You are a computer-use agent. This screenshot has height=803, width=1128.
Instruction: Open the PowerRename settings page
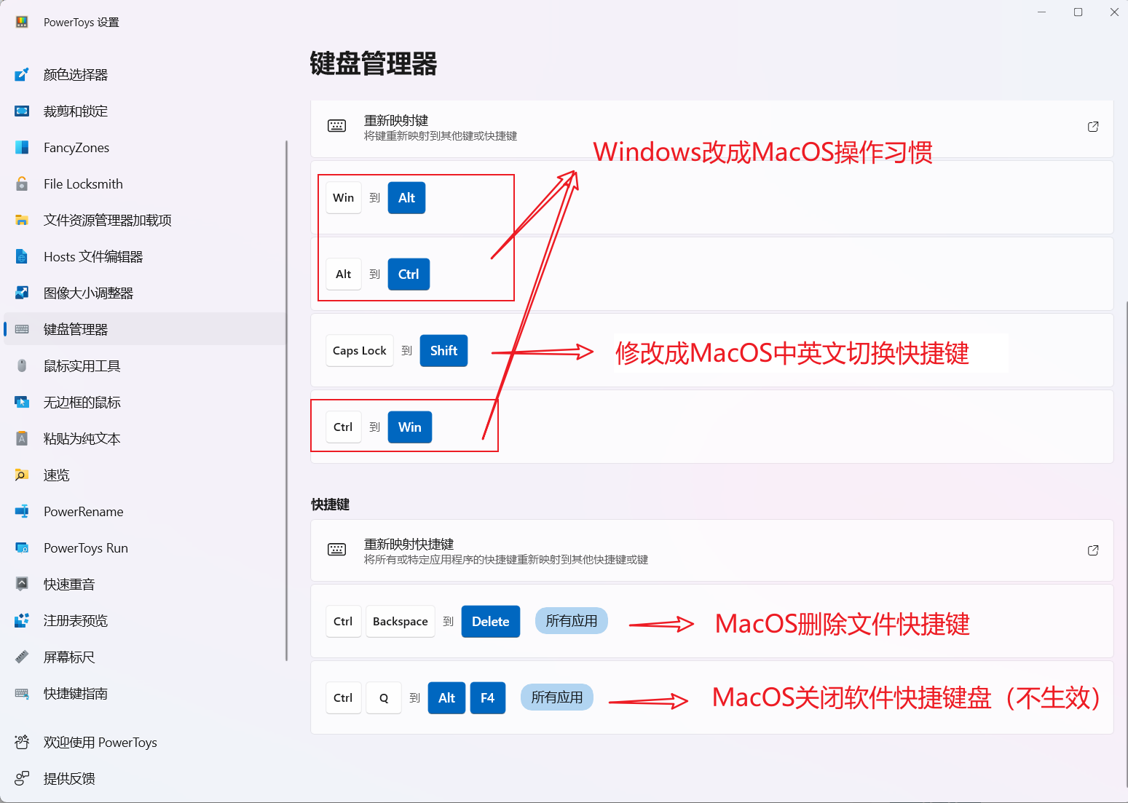coord(146,511)
